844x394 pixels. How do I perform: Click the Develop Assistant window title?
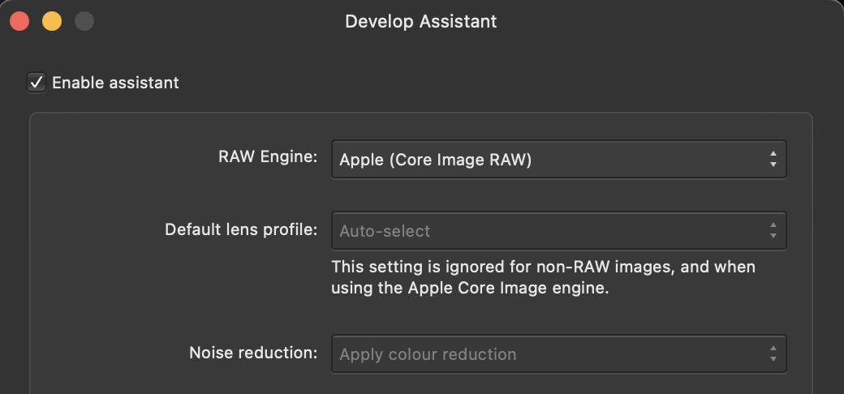pos(421,22)
